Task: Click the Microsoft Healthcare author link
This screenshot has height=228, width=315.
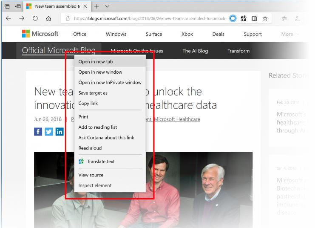Action: tap(177, 119)
